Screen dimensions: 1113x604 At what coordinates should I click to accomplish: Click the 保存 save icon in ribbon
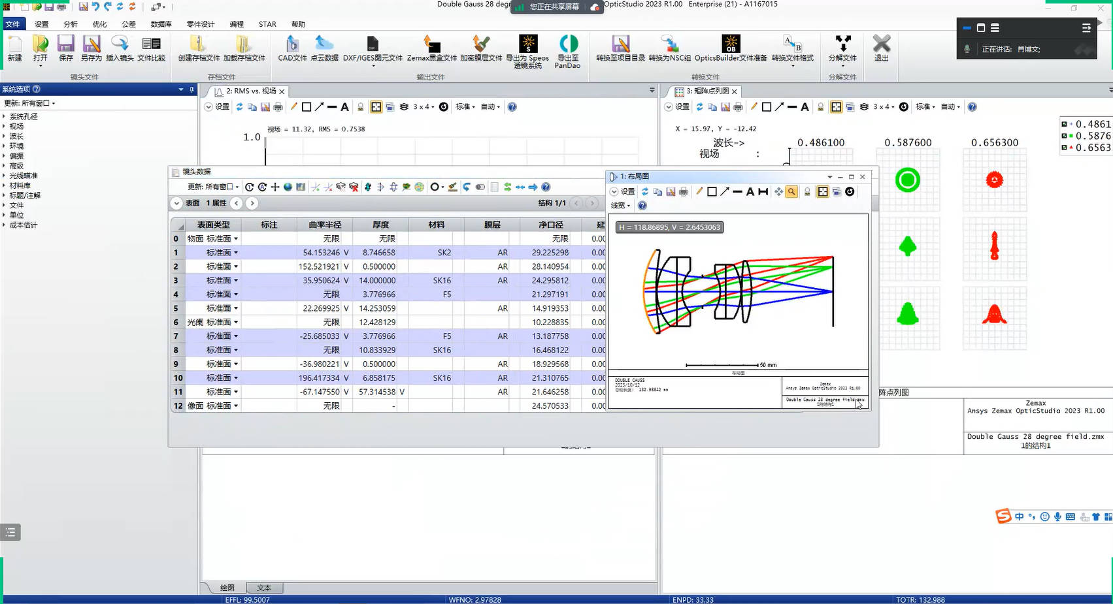point(65,48)
